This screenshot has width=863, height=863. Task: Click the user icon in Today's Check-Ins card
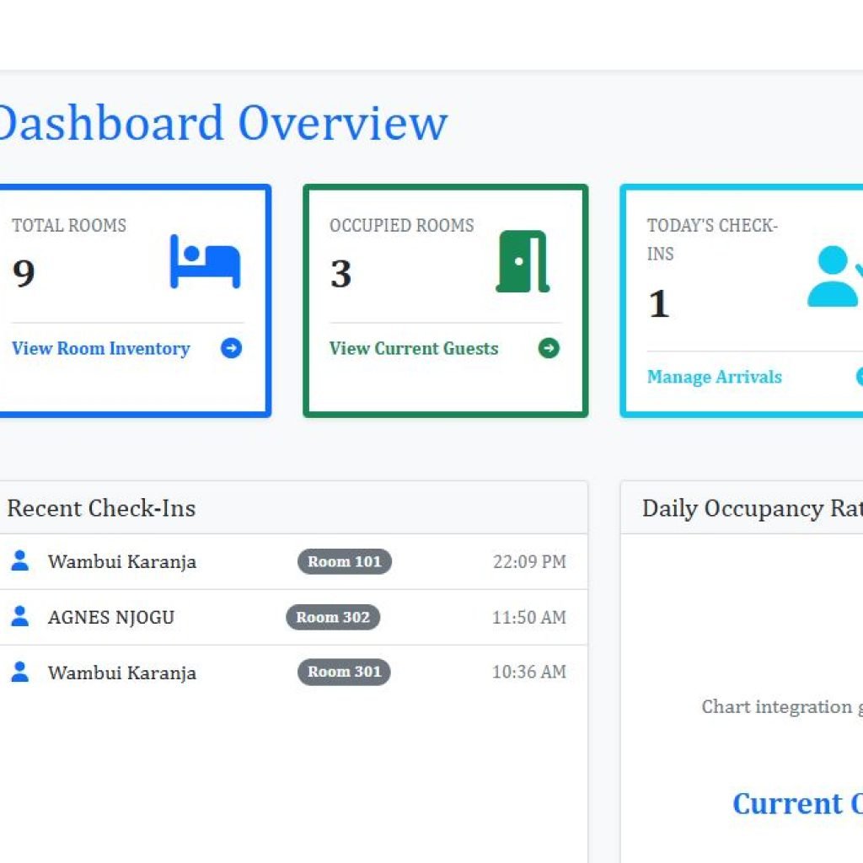(834, 276)
